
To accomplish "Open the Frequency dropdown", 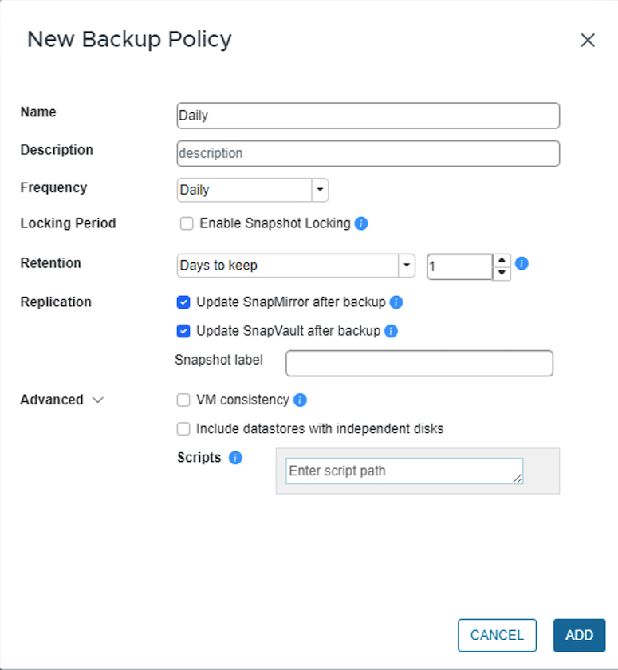I will click(x=320, y=190).
